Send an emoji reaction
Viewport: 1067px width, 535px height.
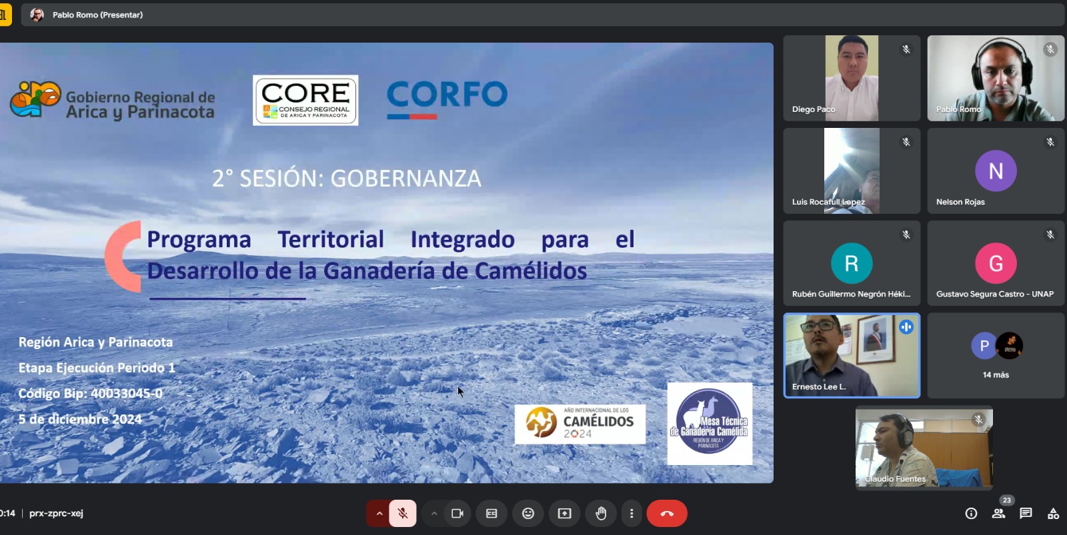pyautogui.click(x=528, y=514)
